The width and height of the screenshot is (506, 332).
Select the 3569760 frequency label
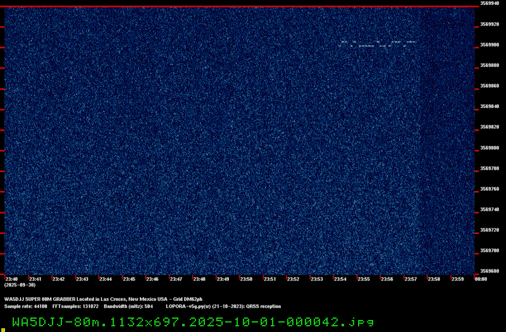point(490,189)
